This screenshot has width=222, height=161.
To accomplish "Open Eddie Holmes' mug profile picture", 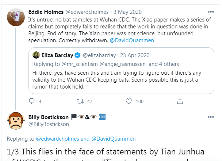I will coord(15,16).
